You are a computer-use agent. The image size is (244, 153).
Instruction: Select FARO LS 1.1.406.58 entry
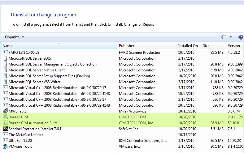click(24, 53)
